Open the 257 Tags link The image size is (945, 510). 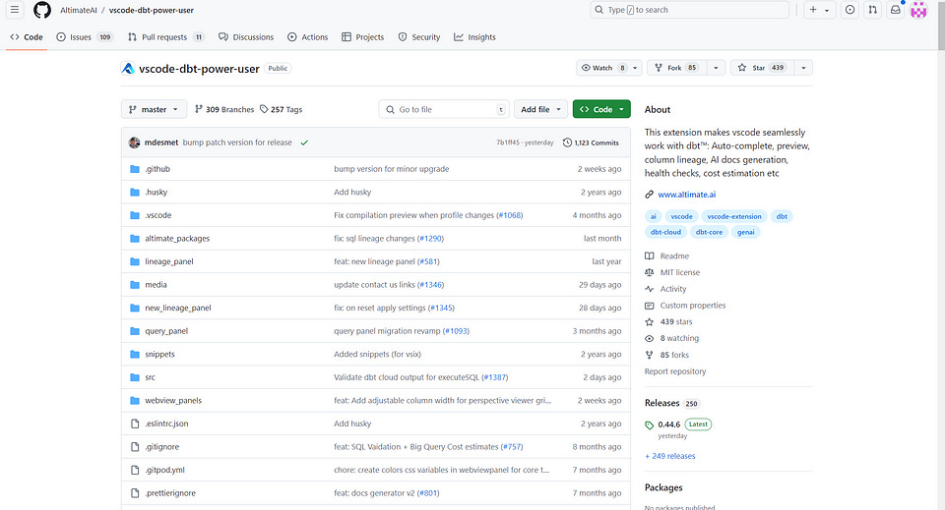pos(281,109)
